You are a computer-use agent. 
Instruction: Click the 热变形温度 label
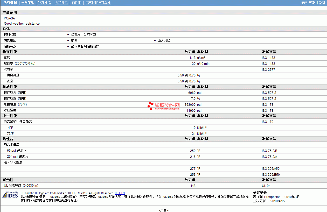pyautogui.click(x=11, y=144)
